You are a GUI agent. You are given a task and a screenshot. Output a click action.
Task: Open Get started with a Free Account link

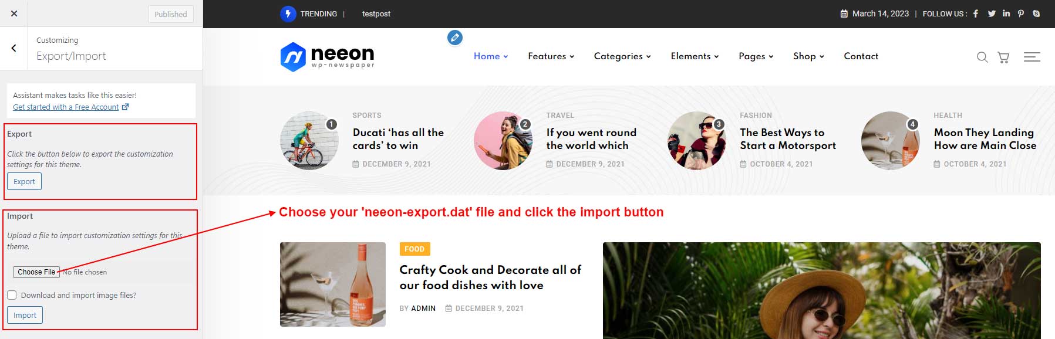(x=70, y=107)
